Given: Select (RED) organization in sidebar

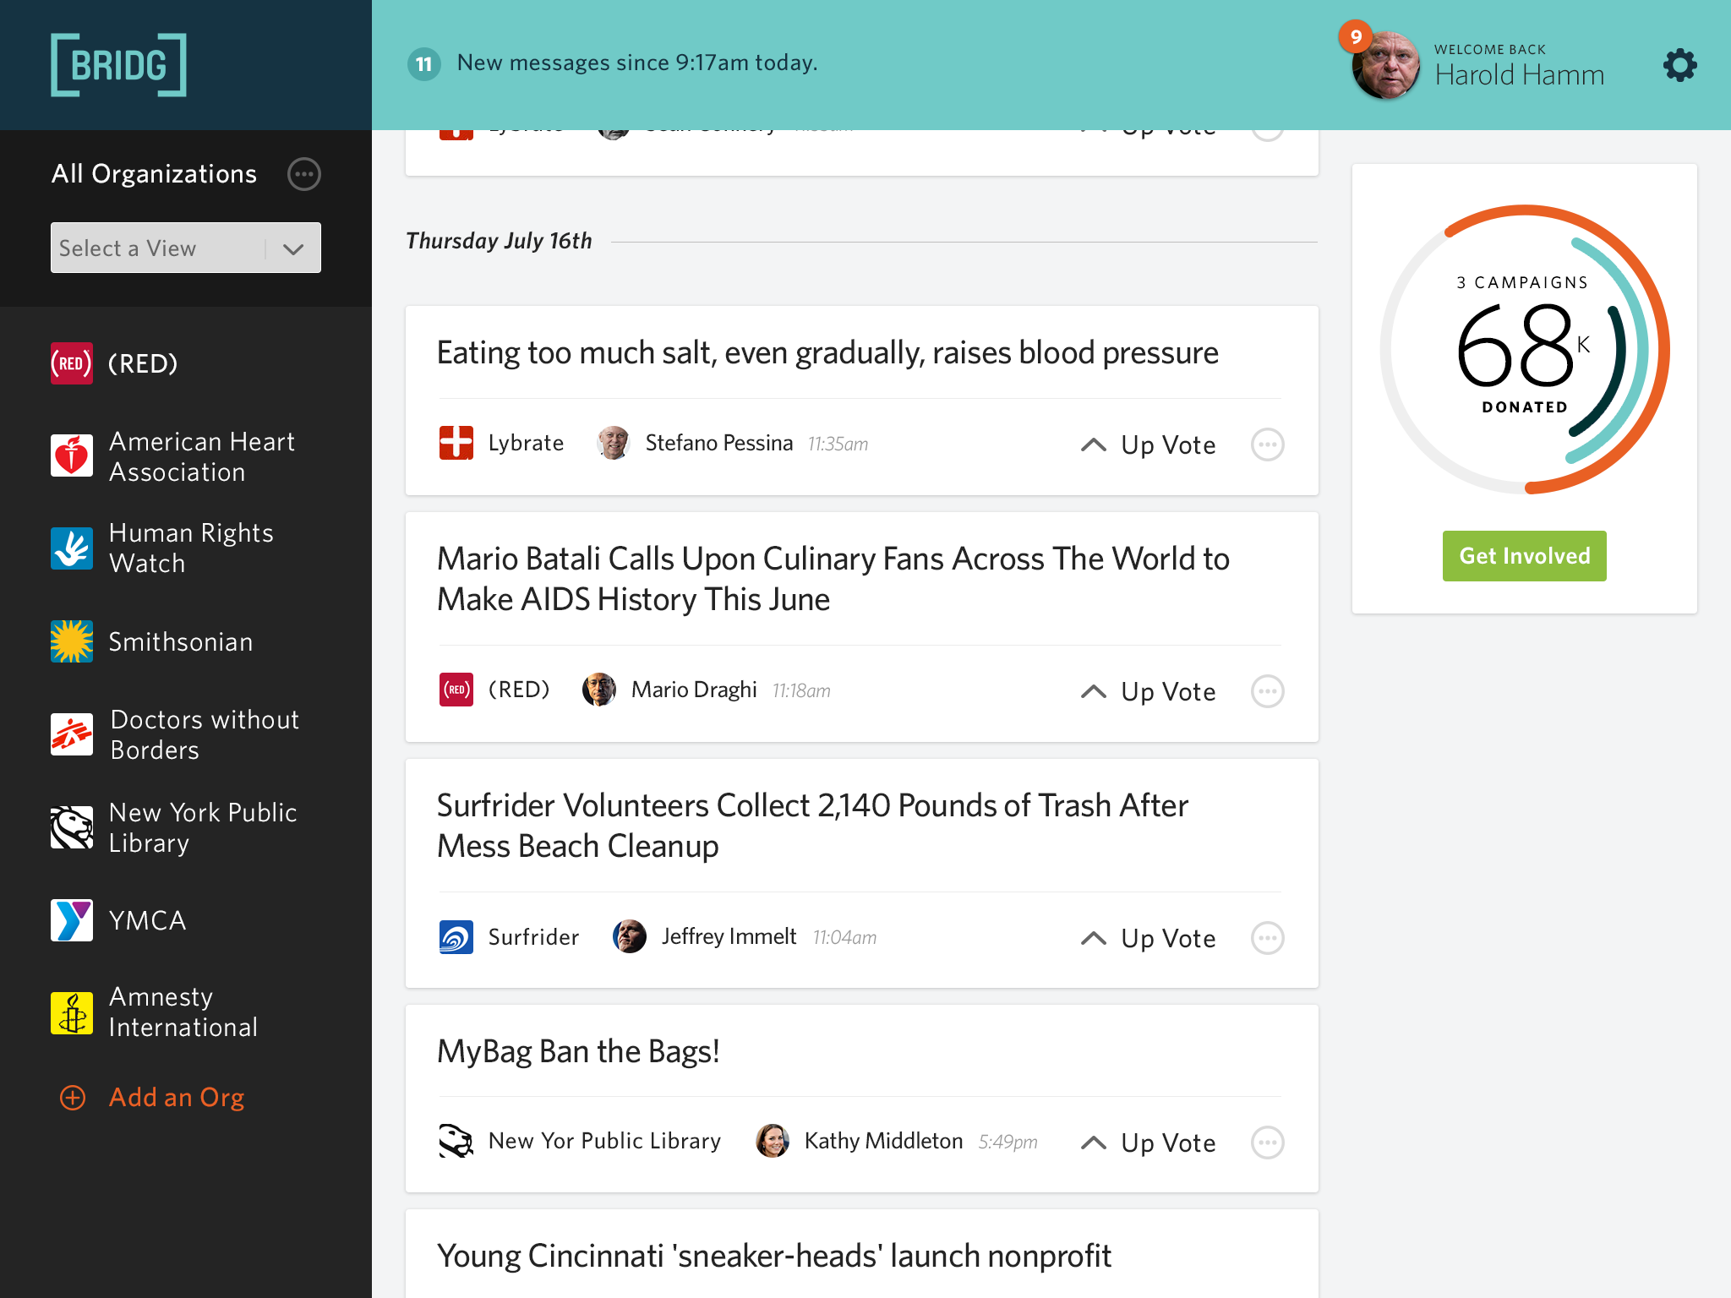Looking at the screenshot, I should (143, 363).
